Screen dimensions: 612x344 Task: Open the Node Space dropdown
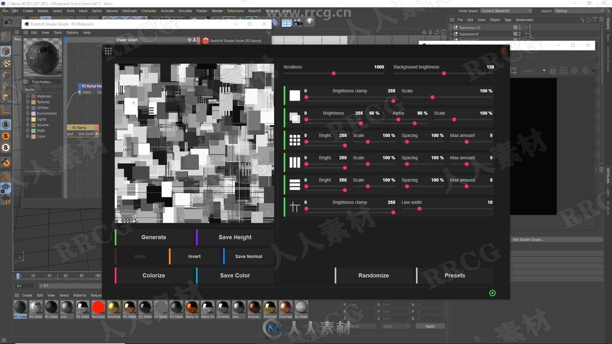(x=506, y=11)
